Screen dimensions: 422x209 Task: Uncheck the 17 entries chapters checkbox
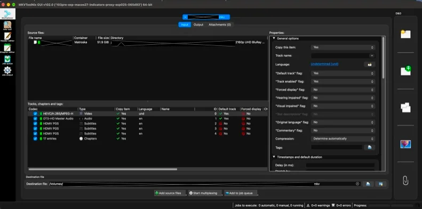35,139
